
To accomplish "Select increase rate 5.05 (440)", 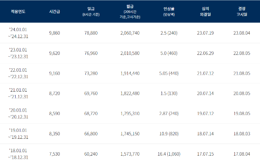I will tap(169, 74).
